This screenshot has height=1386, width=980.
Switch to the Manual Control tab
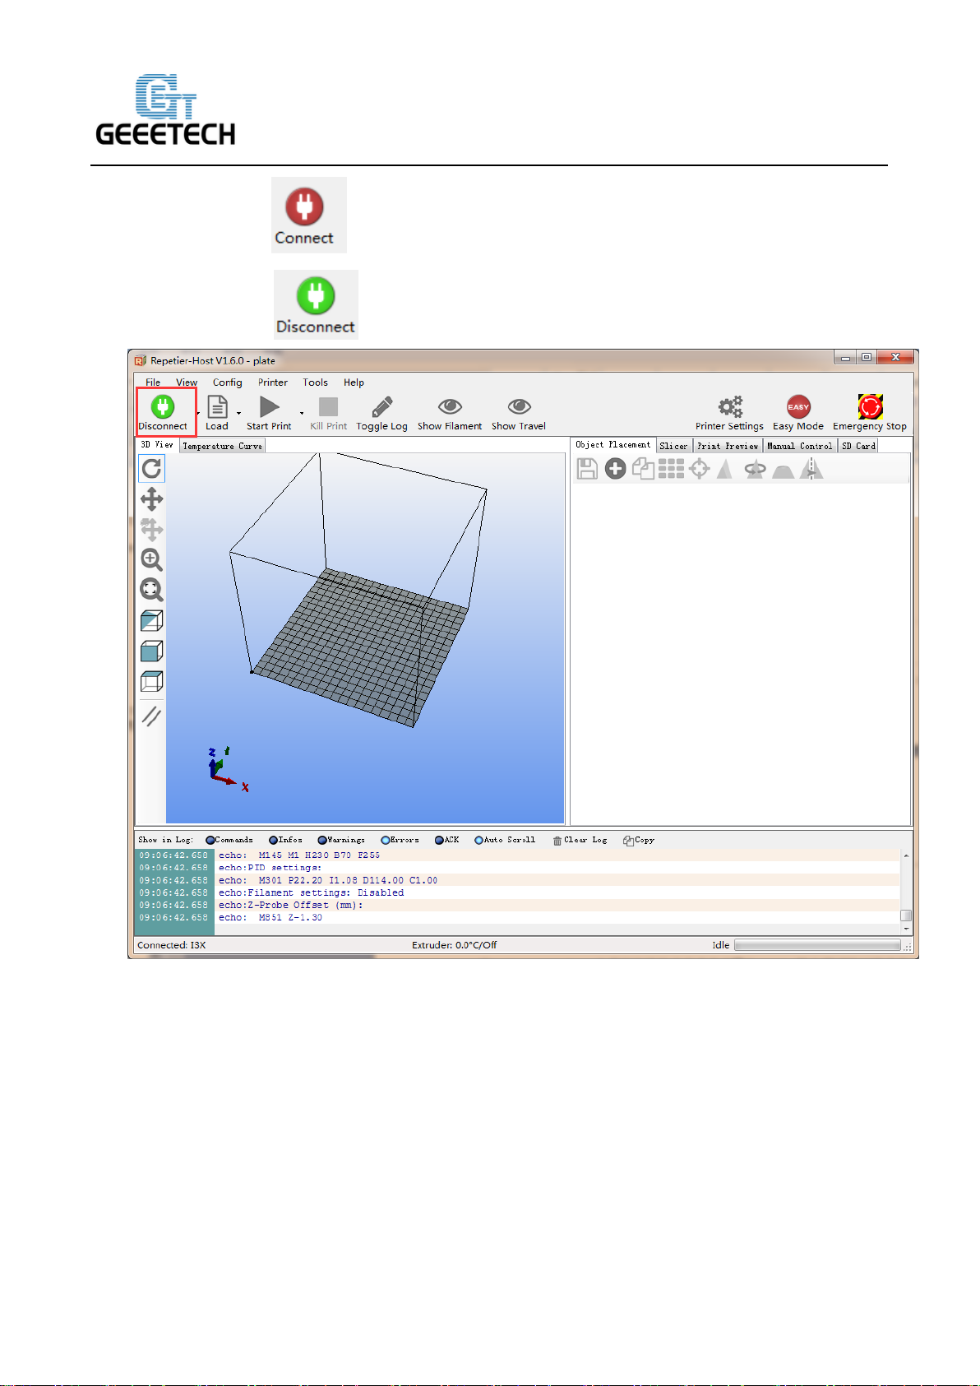tap(799, 446)
